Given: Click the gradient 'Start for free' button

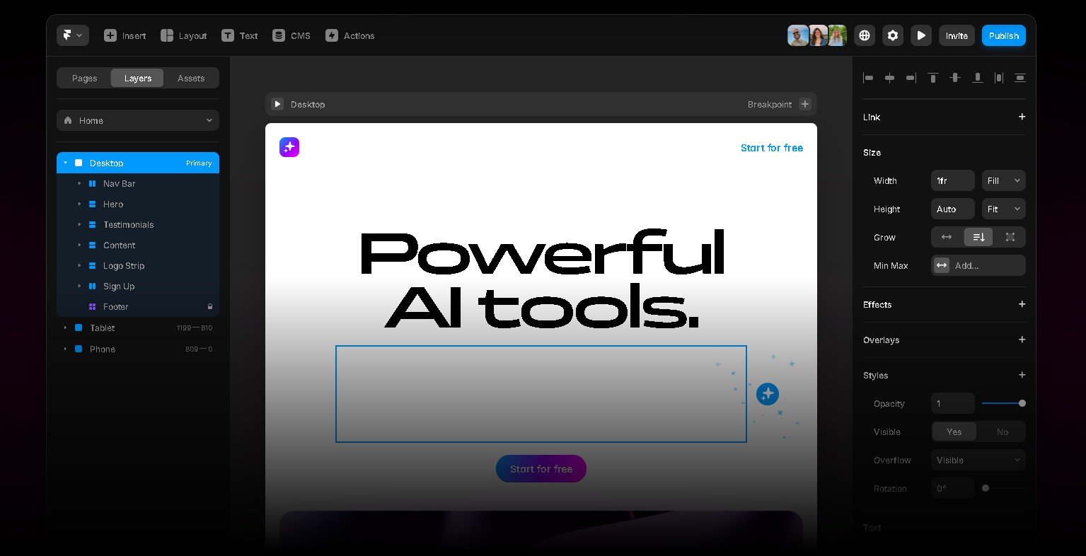Looking at the screenshot, I should 541,468.
